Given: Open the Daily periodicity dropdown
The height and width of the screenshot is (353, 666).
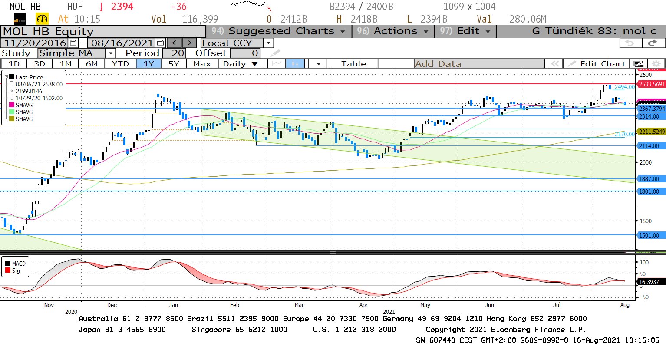Looking at the screenshot, I should pos(254,64).
